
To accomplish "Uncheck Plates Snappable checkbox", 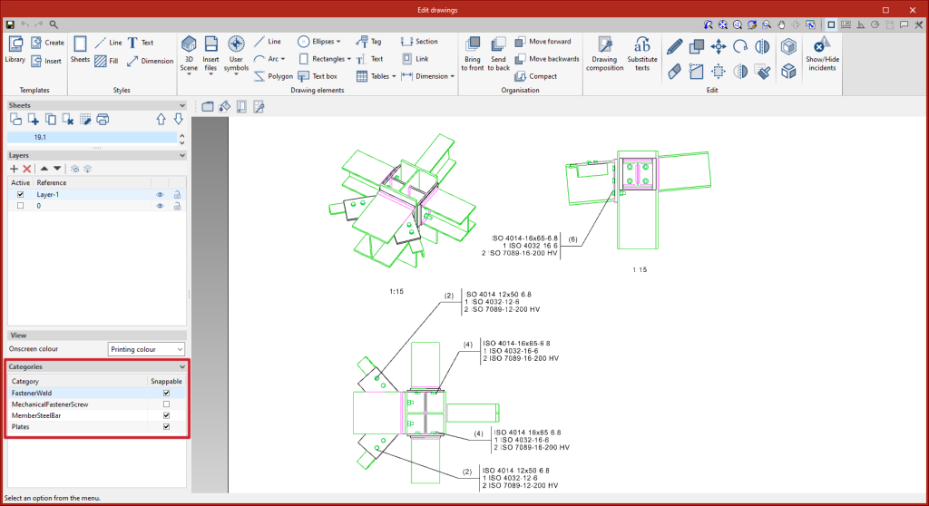I will (x=167, y=426).
